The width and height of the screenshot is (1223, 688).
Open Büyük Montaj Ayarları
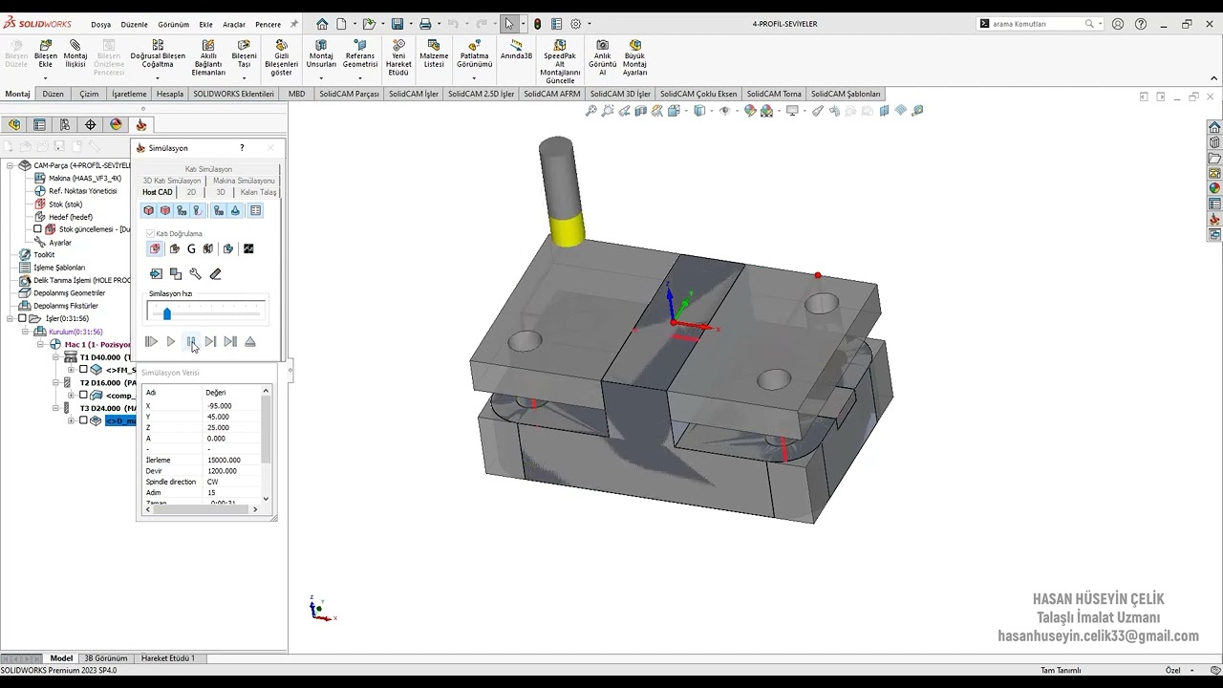click(635, 57)
